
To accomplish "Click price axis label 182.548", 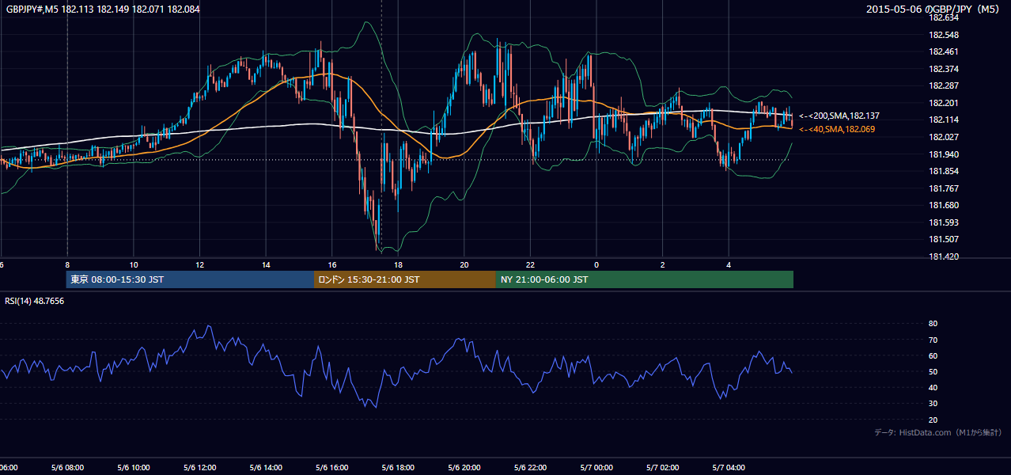I will click(942, 35).
